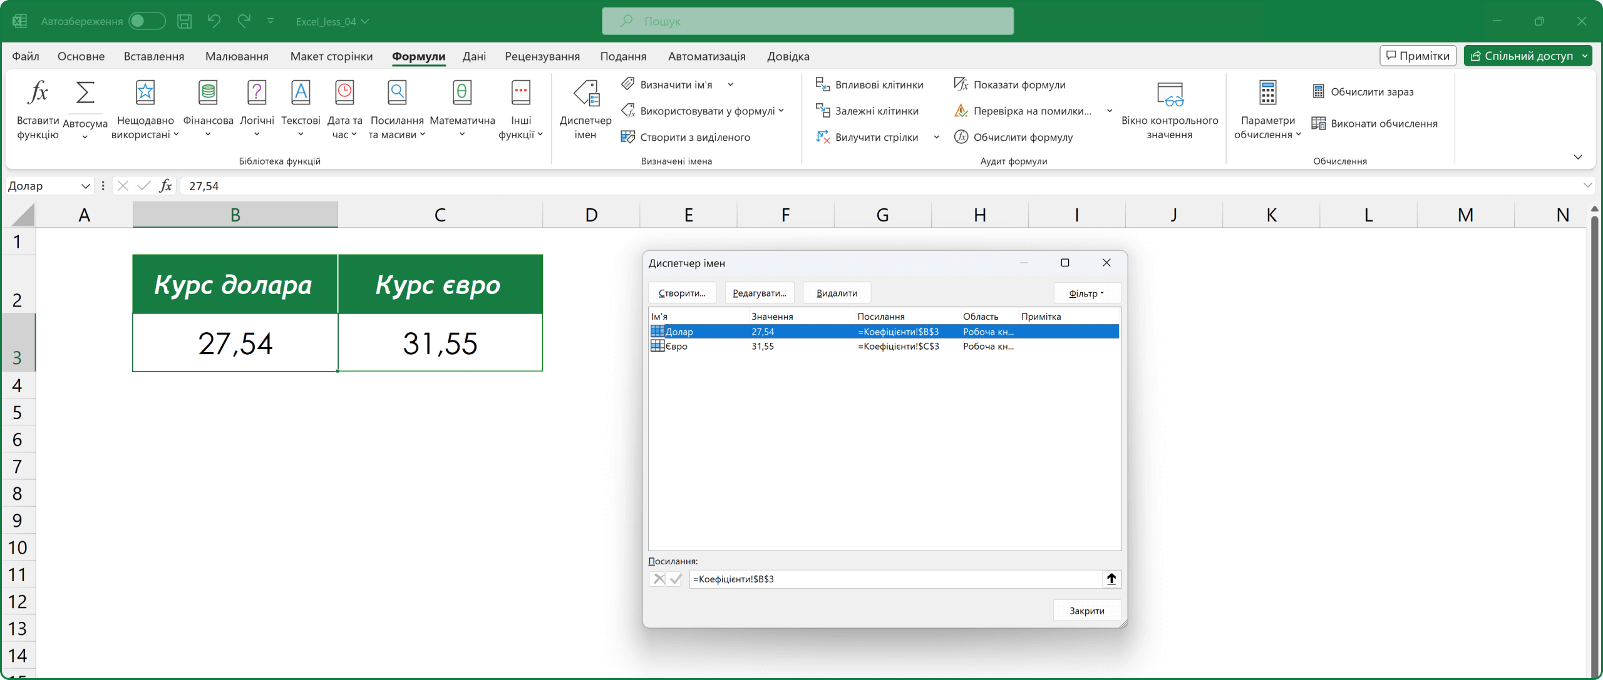The width and height of the screenshot is (1603, 680).
Task: Select the Євро row in names list
Action: (676, 346)
